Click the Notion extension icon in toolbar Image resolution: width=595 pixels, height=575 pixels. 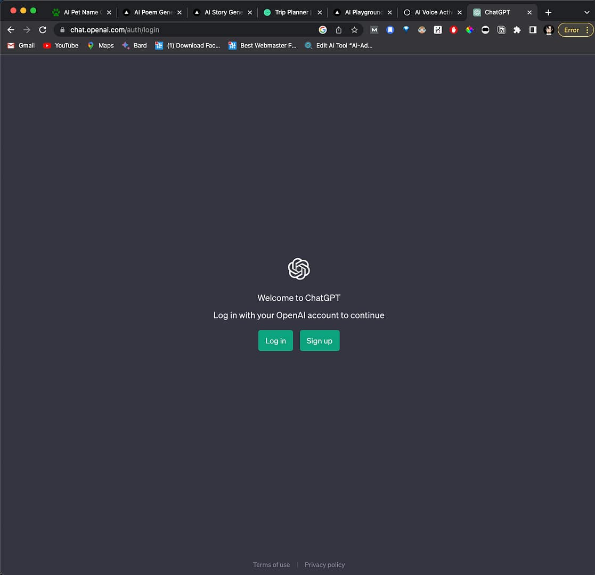click(501, 30)
